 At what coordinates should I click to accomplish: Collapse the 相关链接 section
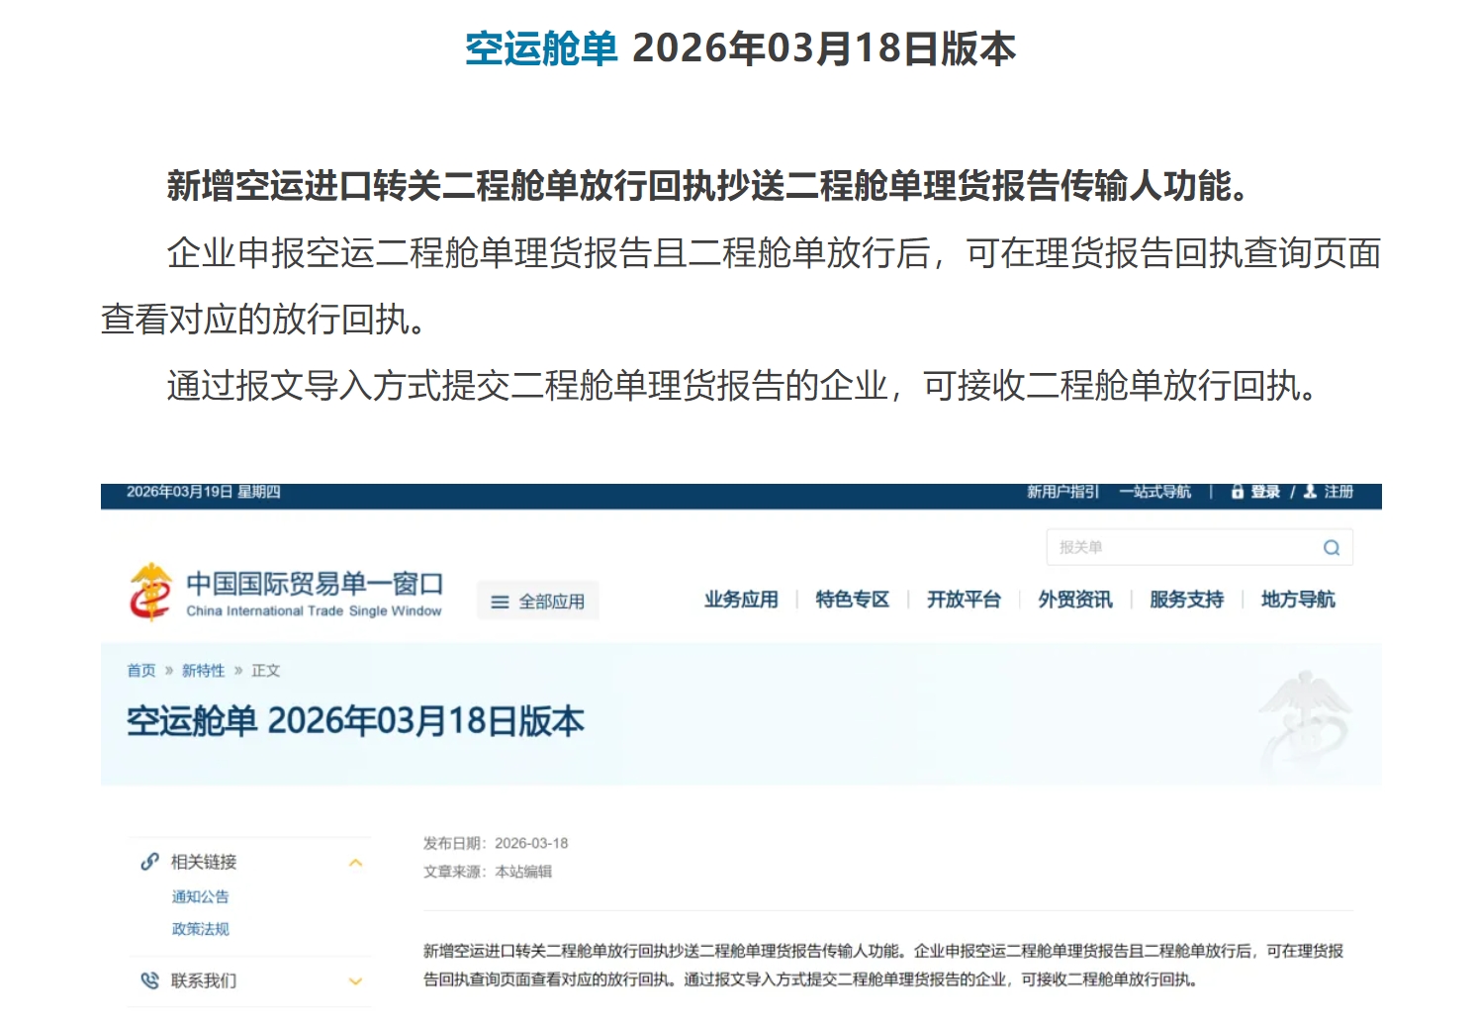[x=353, y=862]
